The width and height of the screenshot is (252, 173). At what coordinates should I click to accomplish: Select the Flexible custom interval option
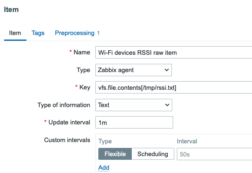tap(115, 154)
